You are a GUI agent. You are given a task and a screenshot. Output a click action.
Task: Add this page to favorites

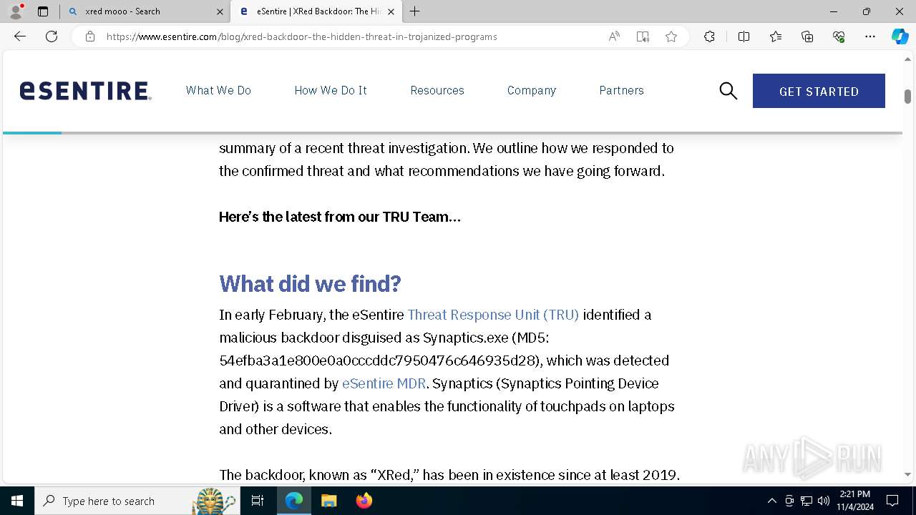(x=671, y=36)
